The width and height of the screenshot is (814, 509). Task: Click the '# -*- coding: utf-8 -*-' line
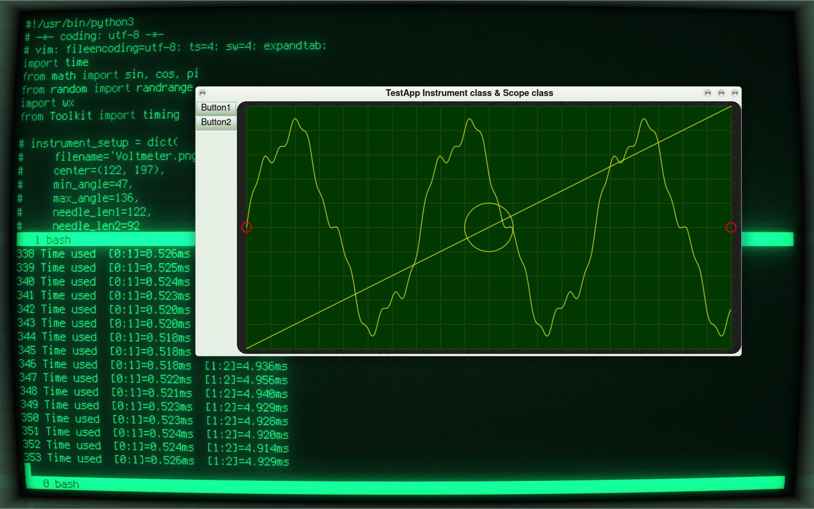[x=94, y=36]
